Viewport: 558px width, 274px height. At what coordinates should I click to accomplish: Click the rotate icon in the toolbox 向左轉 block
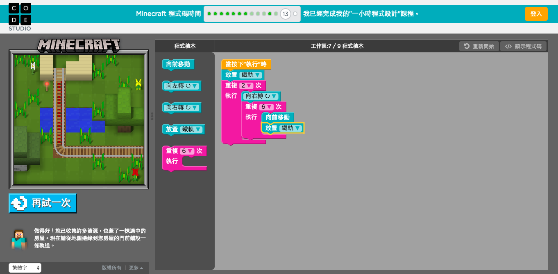point(188,86)
